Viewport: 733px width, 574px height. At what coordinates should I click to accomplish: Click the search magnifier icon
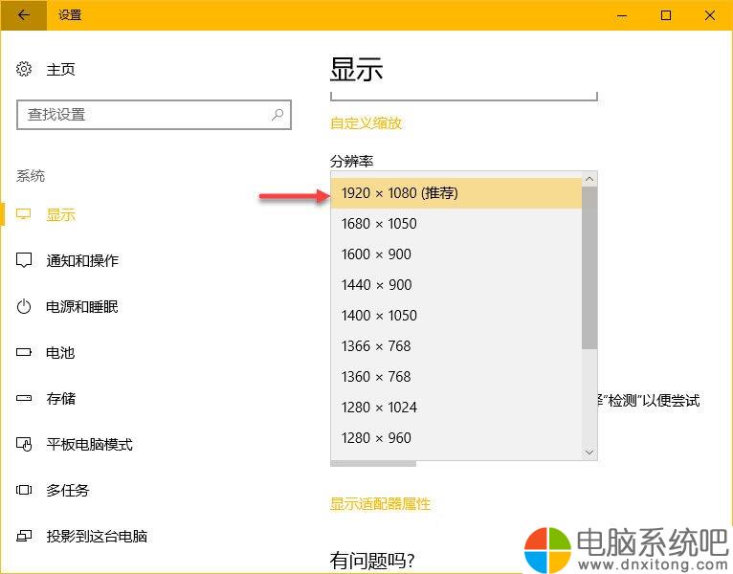(x=278, y=114)
